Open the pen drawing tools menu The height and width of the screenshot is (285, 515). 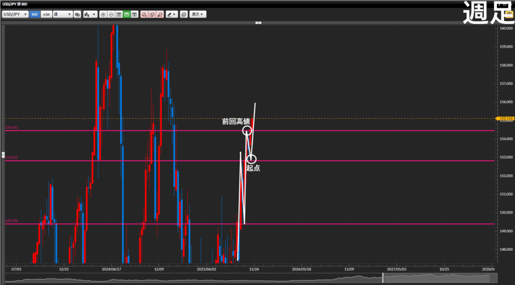click(x=172, y=15)
